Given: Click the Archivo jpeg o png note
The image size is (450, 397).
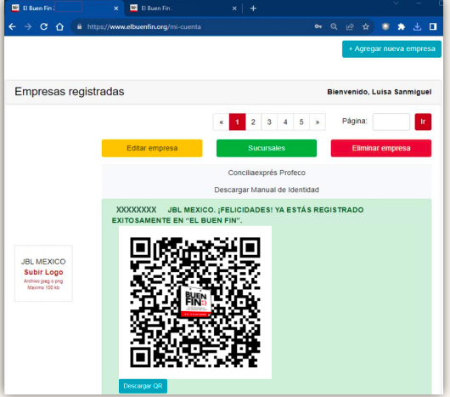Looking at the screenshot, I should click(43, 281).
